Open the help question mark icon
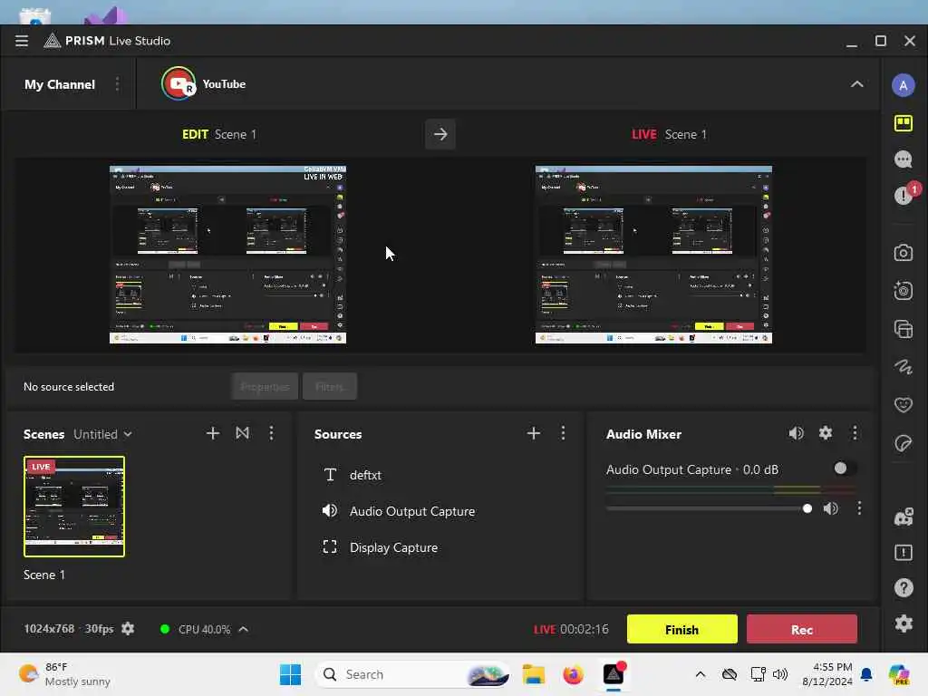Screen dimensions: 928x696 point(904,587)
